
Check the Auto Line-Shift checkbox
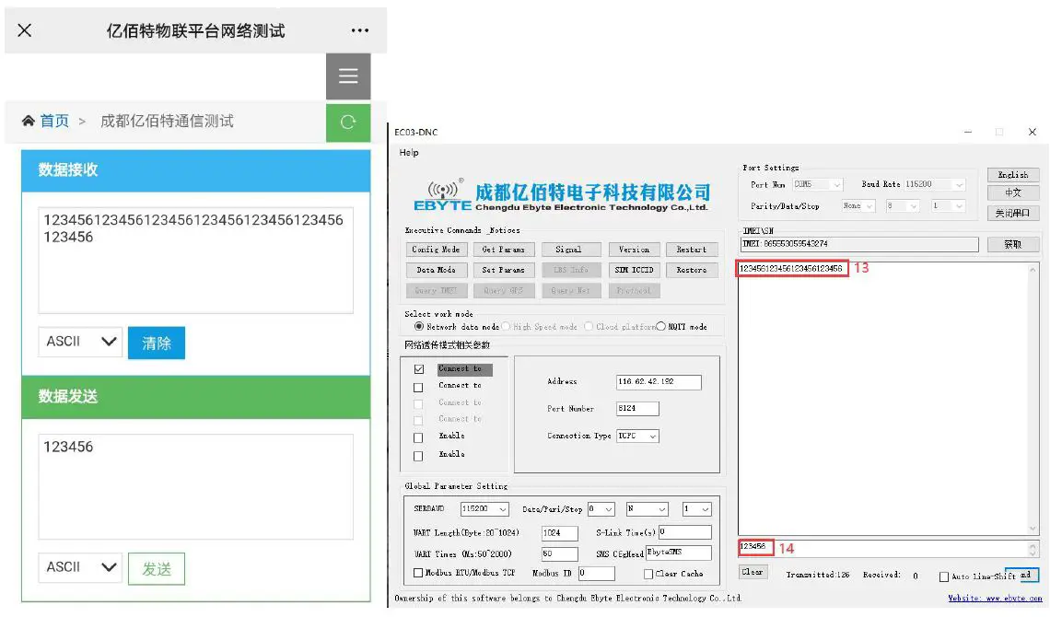click(x=943, y=577)
